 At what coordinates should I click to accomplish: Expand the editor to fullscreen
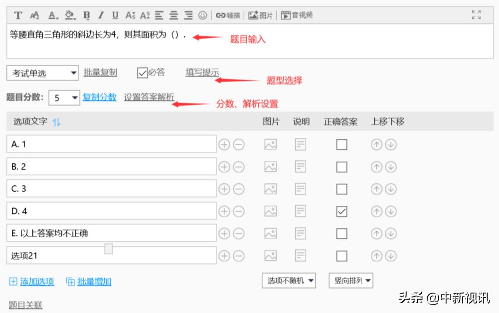coord(476,15)
